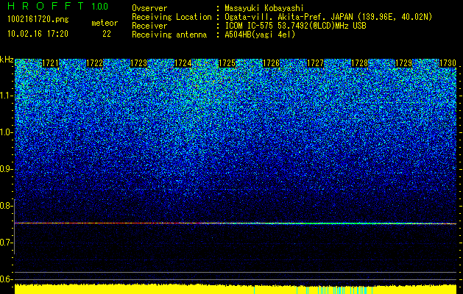Click Ogata-vill. Akita-Pref. JAPAN location text
463x294 pixels.
[328, 18]
